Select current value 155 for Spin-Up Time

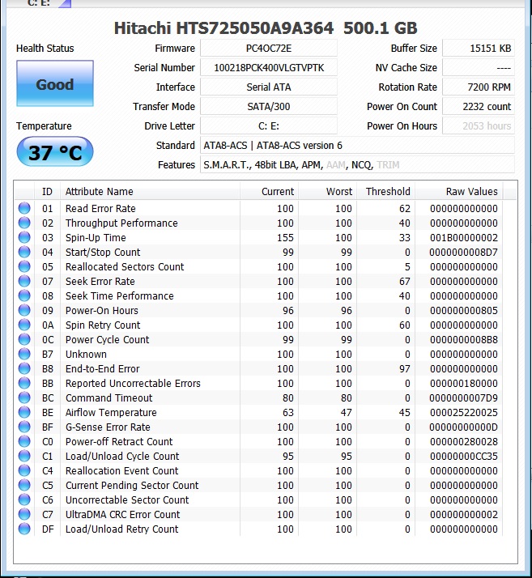tap(285, 238)
